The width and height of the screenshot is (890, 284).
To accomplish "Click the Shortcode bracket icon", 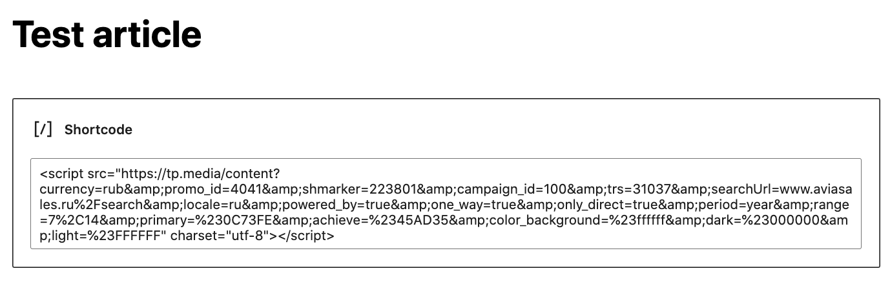I will tap(43, 129).
